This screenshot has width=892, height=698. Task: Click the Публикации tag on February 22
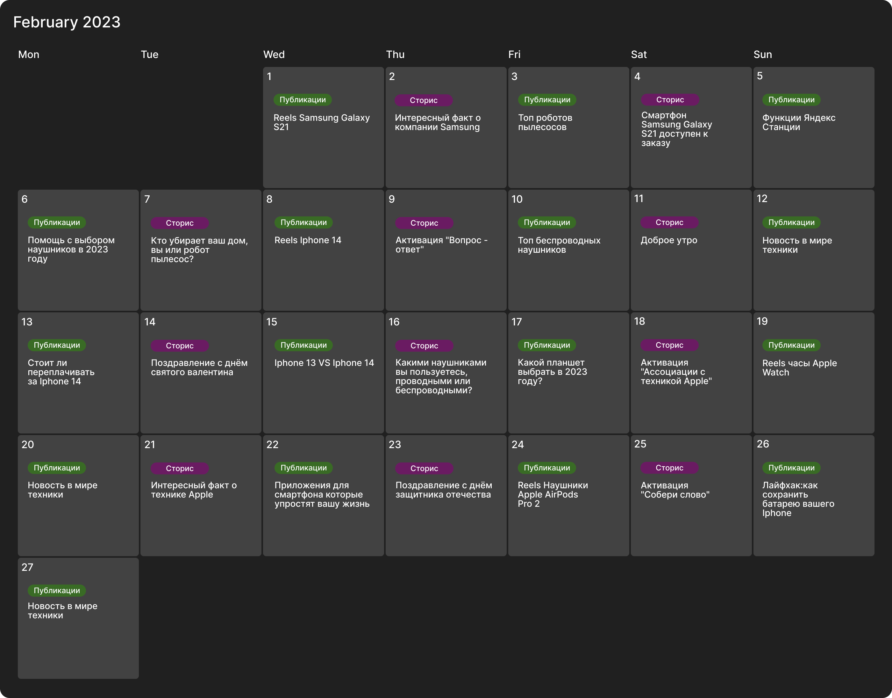303,468
